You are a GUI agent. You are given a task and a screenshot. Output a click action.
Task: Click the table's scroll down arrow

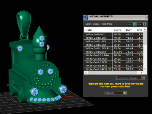[145, 69]
